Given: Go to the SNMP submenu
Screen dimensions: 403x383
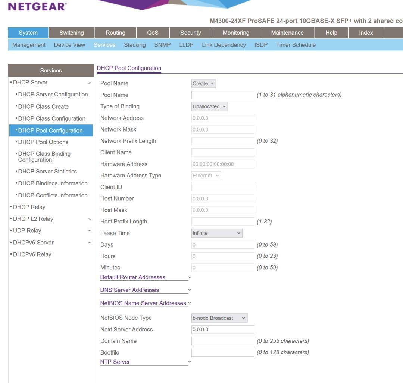Looking at the screenshot, I should [x=162, y=45].
